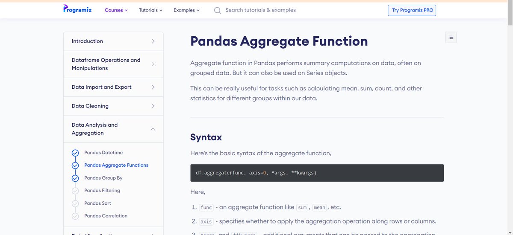
Task: Open the Pandas Aggregate Functions lesson
Action: [116, 165]
